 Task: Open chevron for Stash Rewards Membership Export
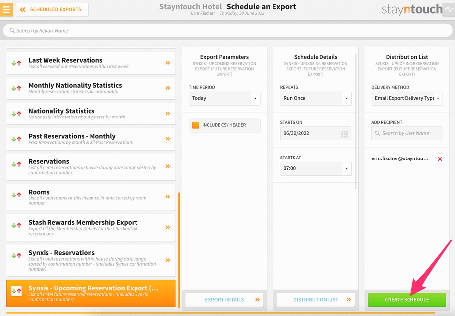[x=168, y=227]
